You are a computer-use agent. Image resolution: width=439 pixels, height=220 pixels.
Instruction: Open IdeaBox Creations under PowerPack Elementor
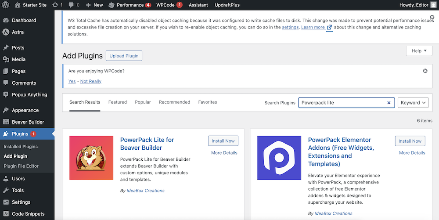tap(334, 213)
